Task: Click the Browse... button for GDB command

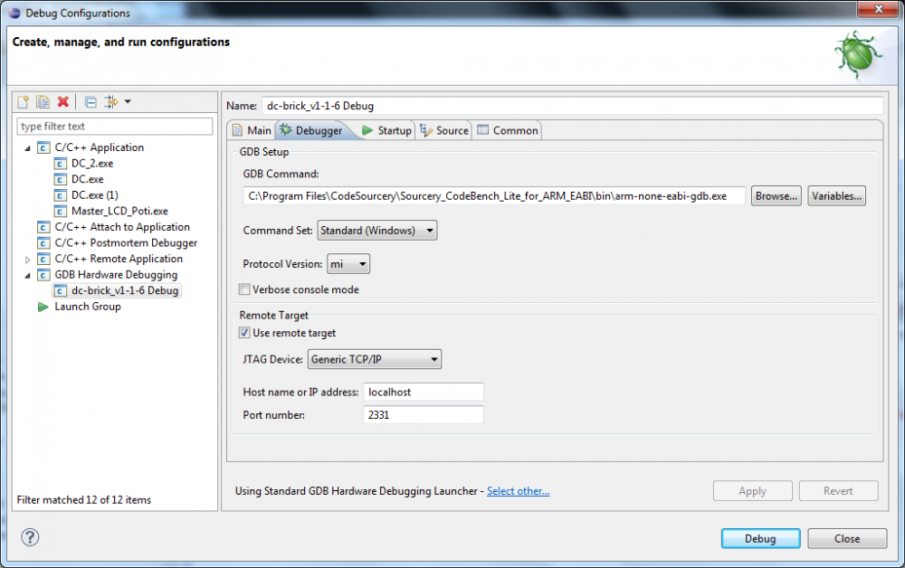Action: (776, 196)
